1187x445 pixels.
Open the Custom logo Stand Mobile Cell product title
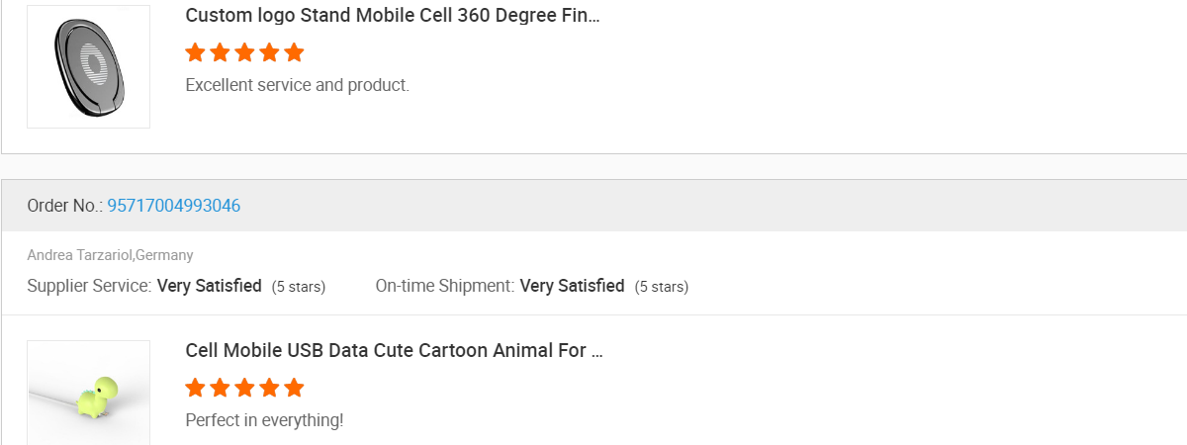click(x=392, y=16)
